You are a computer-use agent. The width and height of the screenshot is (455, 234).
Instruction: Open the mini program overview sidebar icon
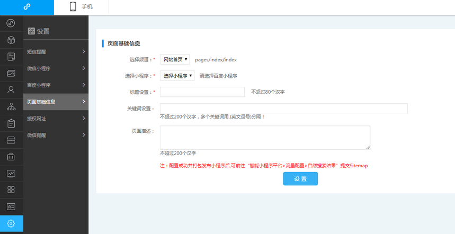[x=11, y=23]
